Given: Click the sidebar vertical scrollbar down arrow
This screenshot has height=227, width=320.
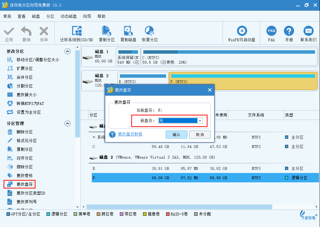Looking at the screenshot, I should (x=77, y=207).
